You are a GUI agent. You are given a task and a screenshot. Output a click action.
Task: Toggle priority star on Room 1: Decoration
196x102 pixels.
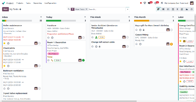point(48,60)
